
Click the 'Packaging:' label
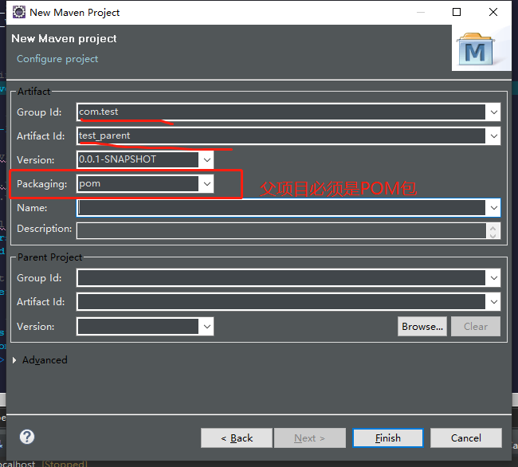click(42, 183)
